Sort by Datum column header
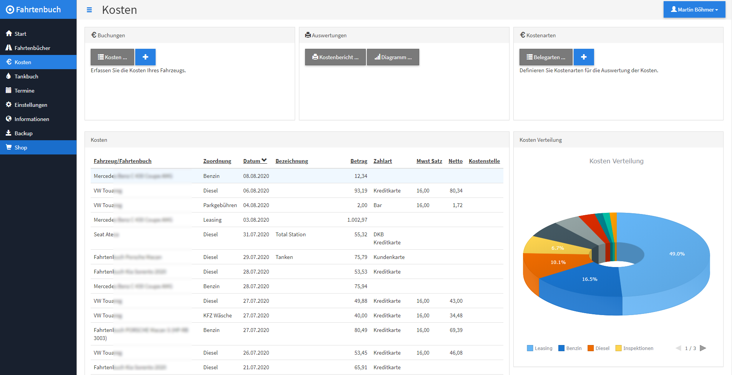This screenshot has height=375, width=732. click(x=255, y=161)
